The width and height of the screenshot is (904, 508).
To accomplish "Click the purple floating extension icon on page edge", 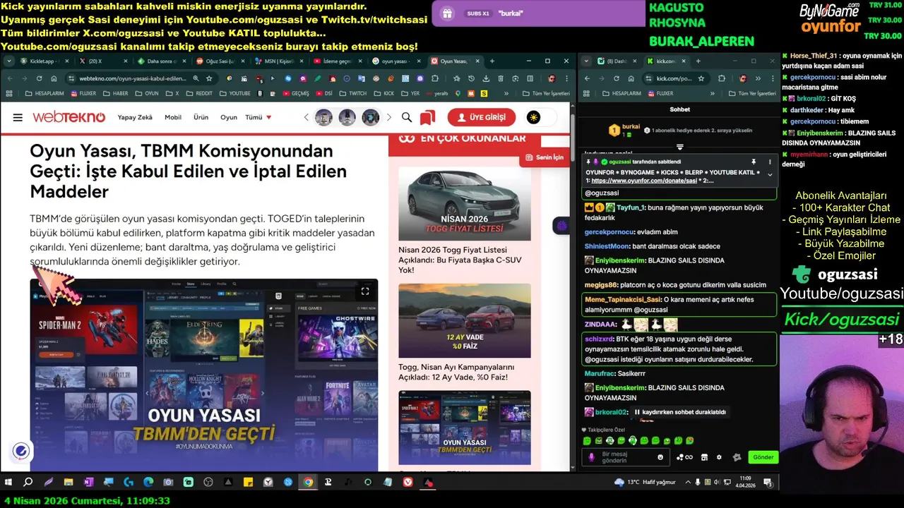I will [x=562, y=226].
